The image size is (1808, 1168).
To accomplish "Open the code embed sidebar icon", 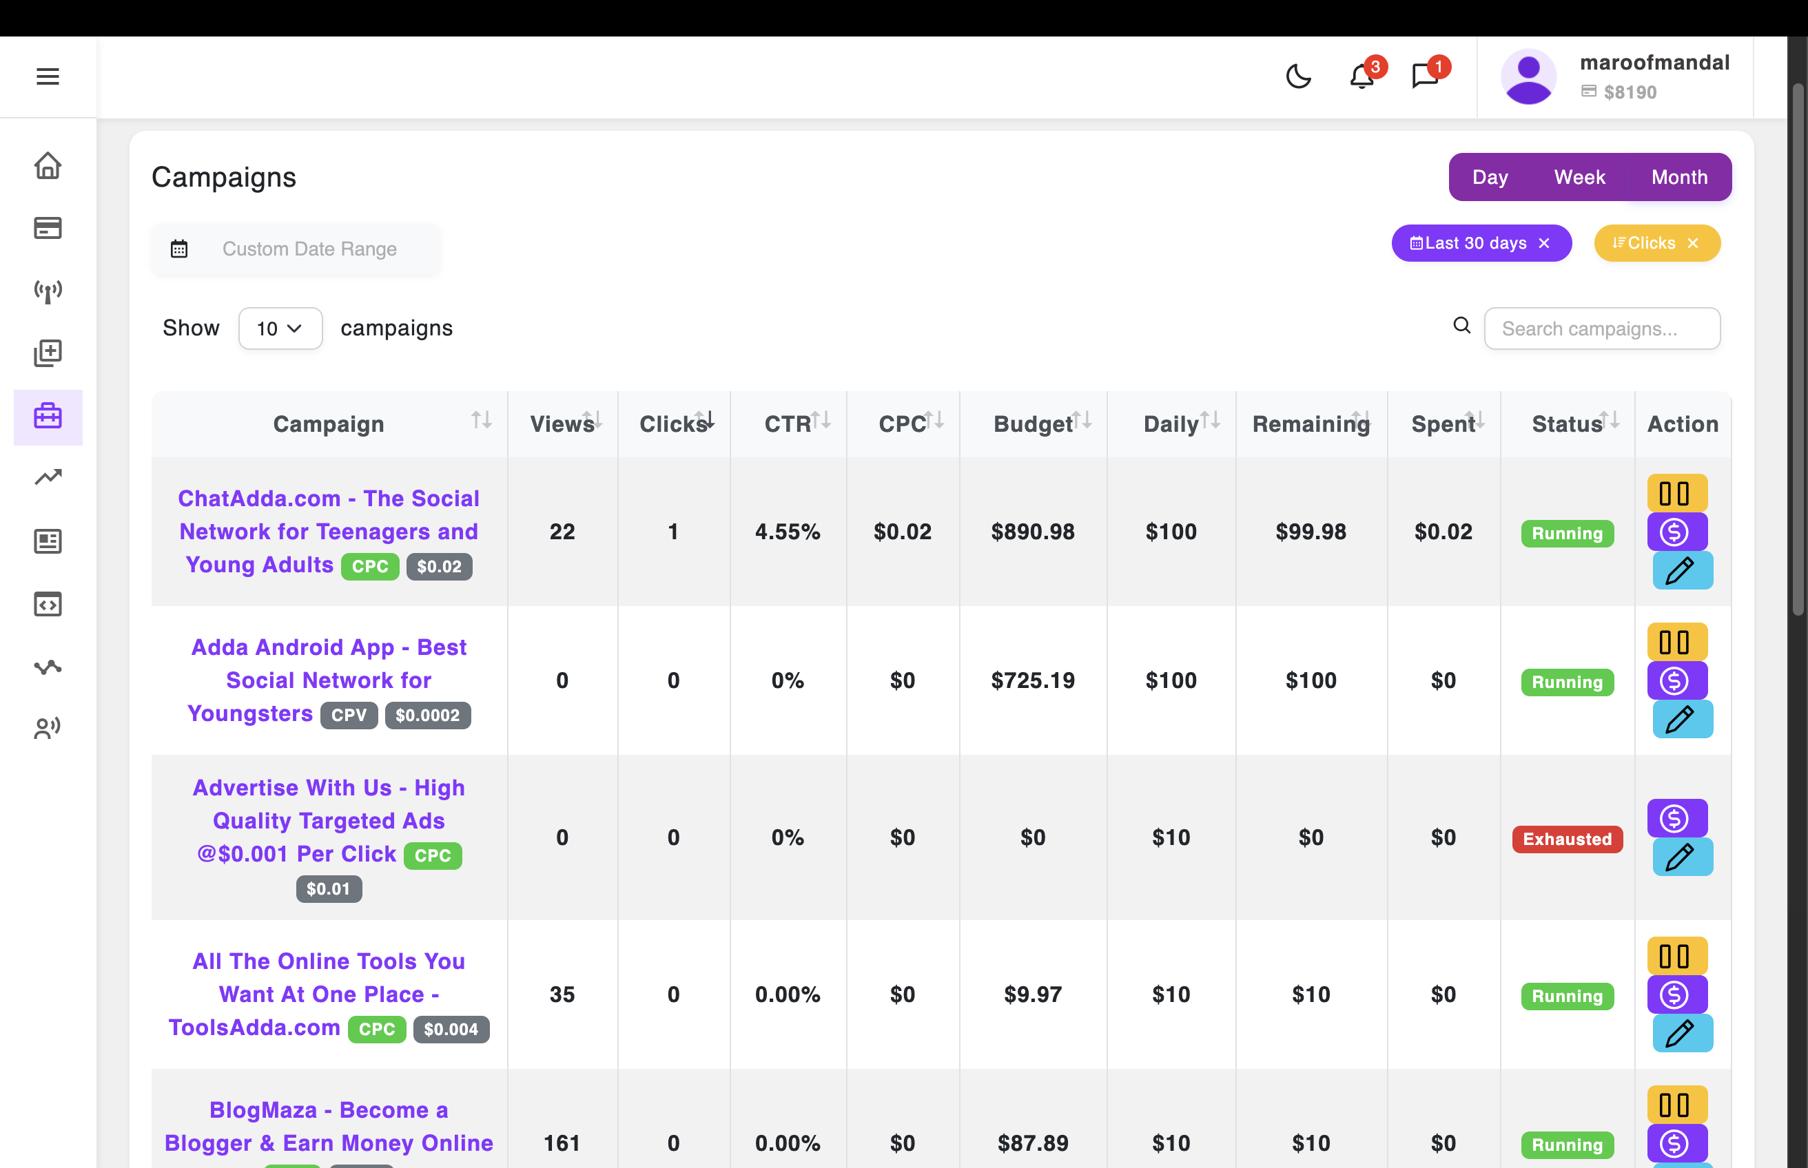I will tap(47, 605).
